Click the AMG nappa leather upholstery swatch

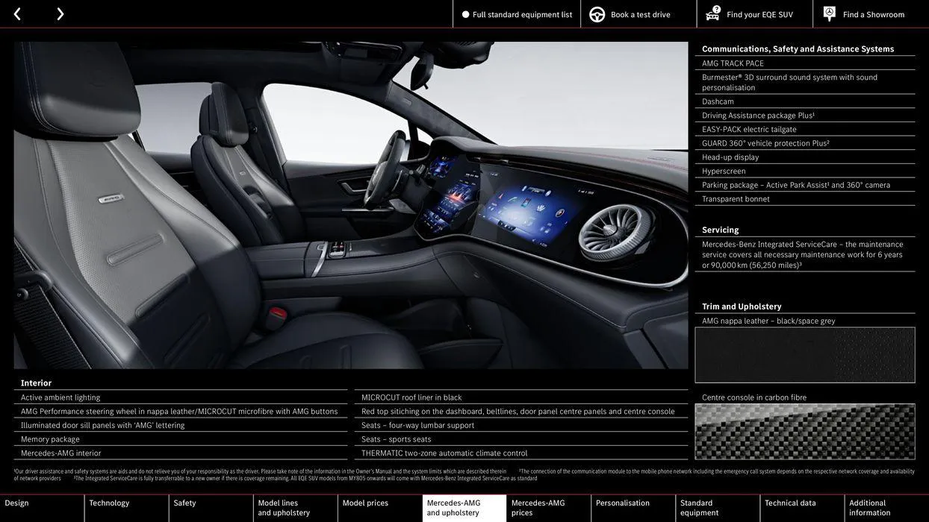805,354
